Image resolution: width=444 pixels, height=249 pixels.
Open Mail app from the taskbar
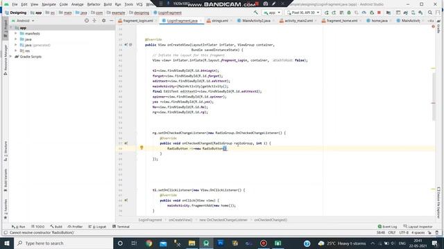[163, 243]
